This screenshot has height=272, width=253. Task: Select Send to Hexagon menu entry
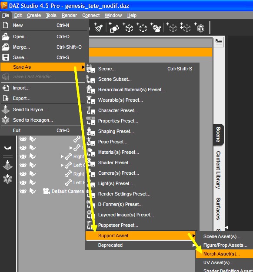pos(43,120)
